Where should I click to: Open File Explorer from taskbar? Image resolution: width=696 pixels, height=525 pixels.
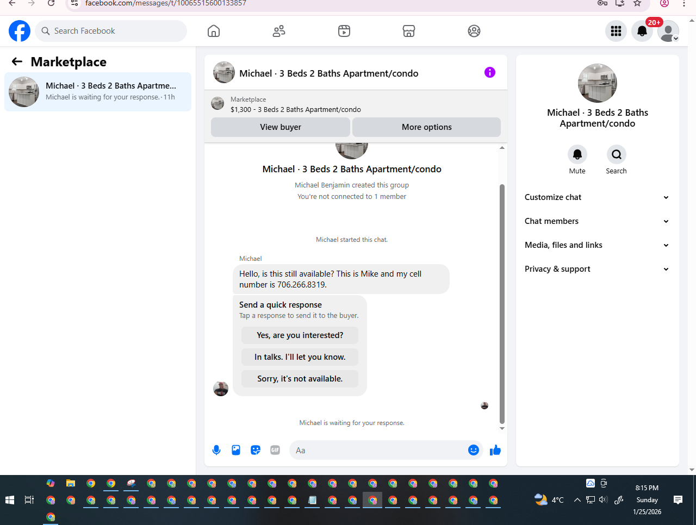pyautogui.click(x=71, y=483)
